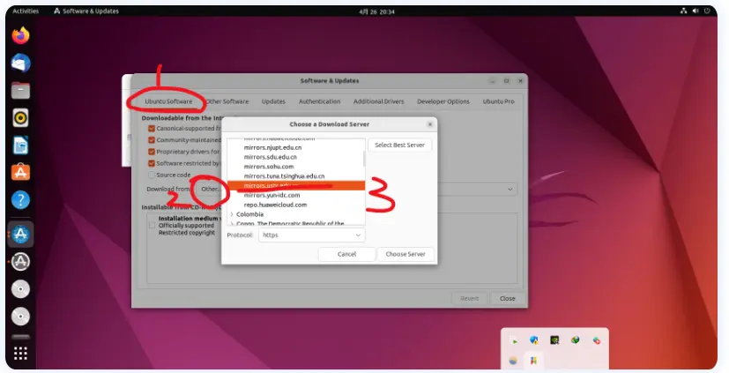Open the Files manager dock icon
This screenshot has height=373, width=729.
pos(20,90)
